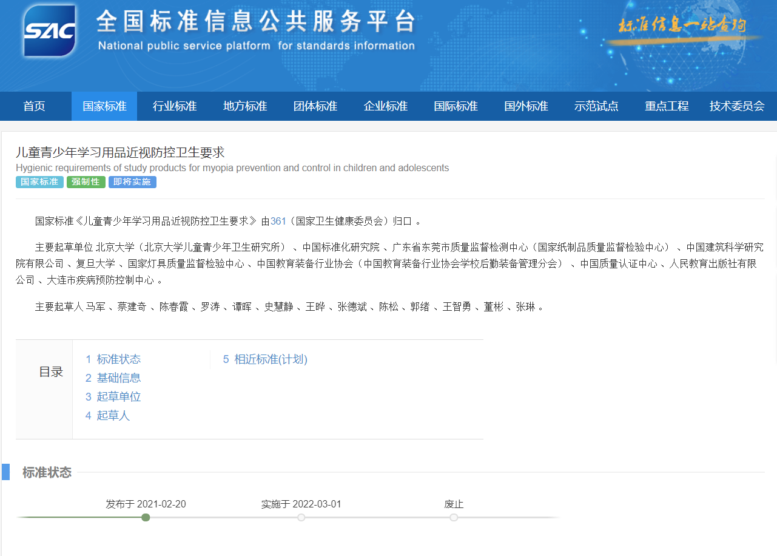Click the 起草人 contents link
This screenshot has height=556, width=777.
(107, 416)
